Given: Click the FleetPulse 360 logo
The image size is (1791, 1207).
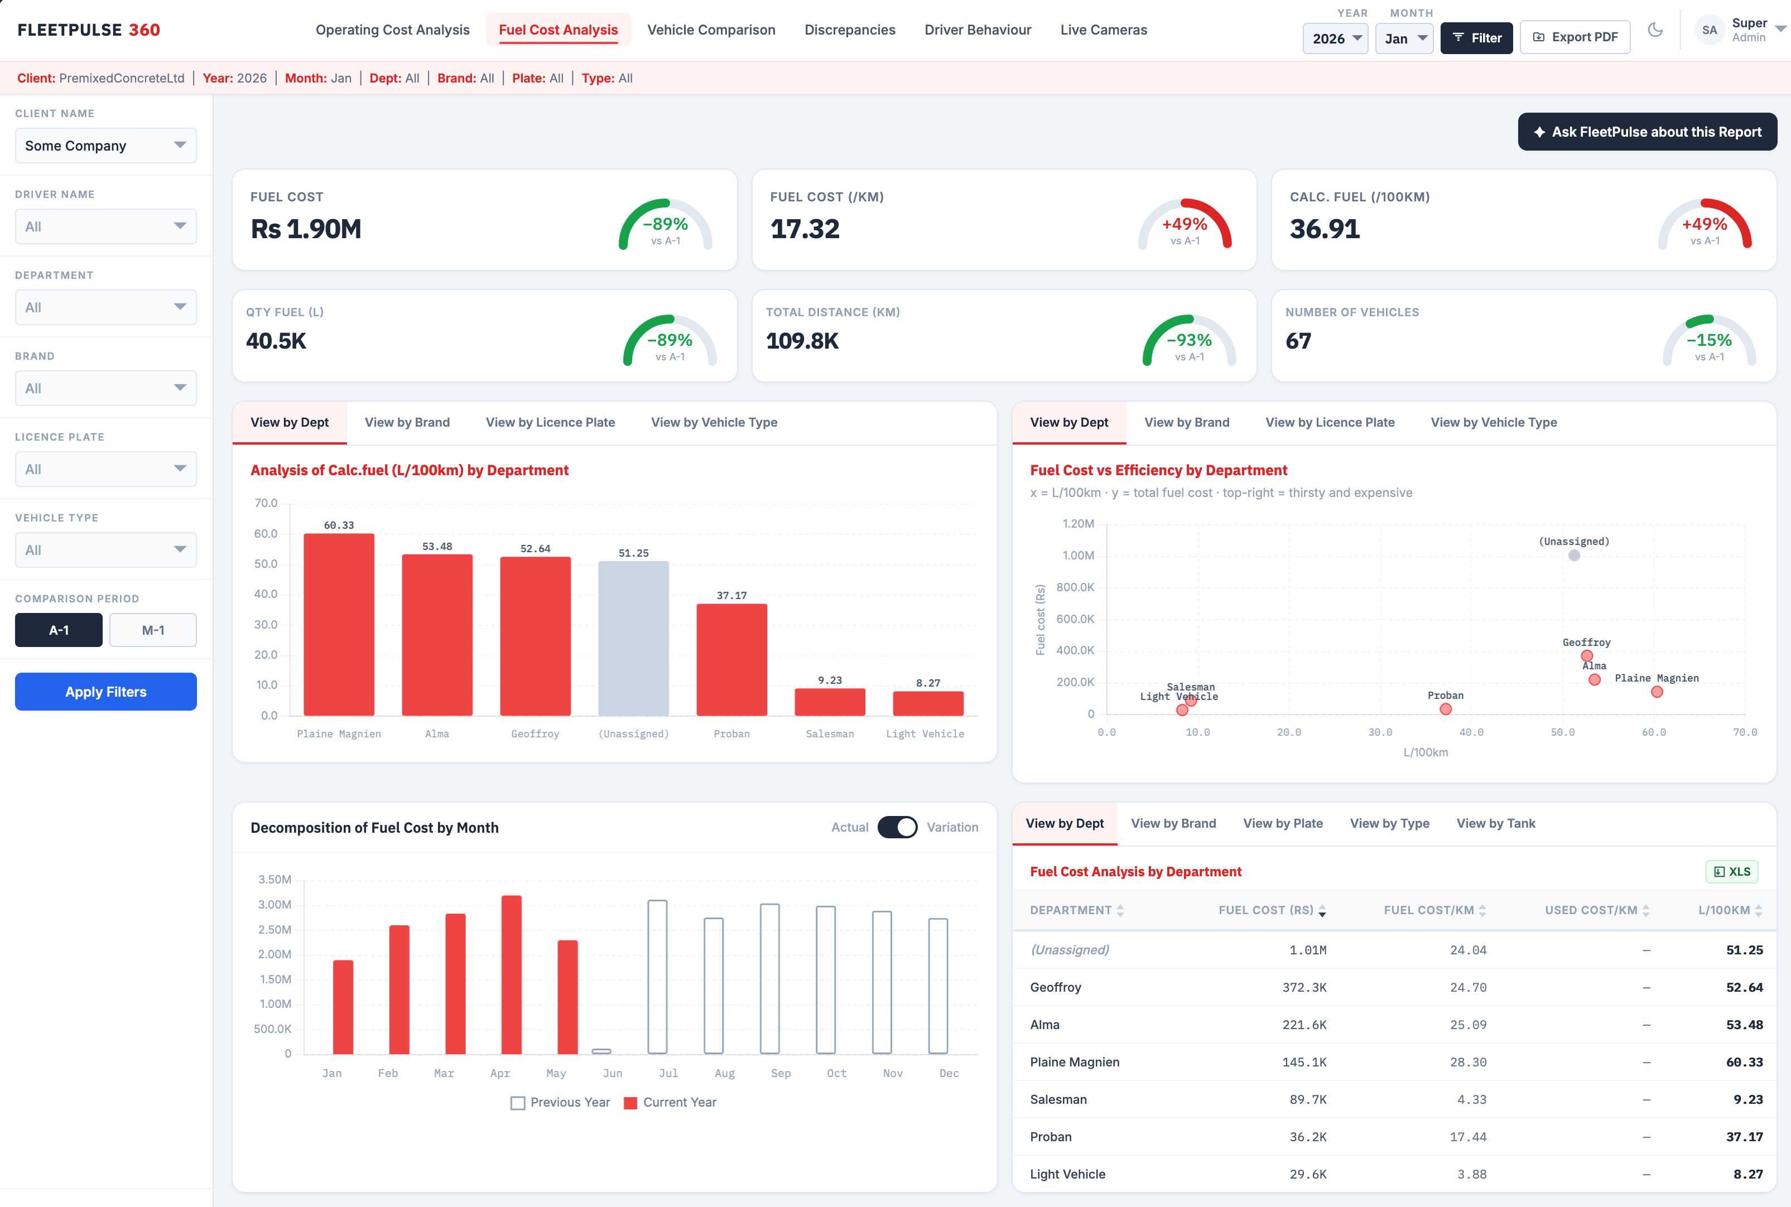Looking at the screenshot, I should point(89,30).
